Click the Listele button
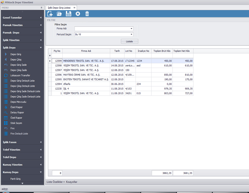 click(129, 41)
